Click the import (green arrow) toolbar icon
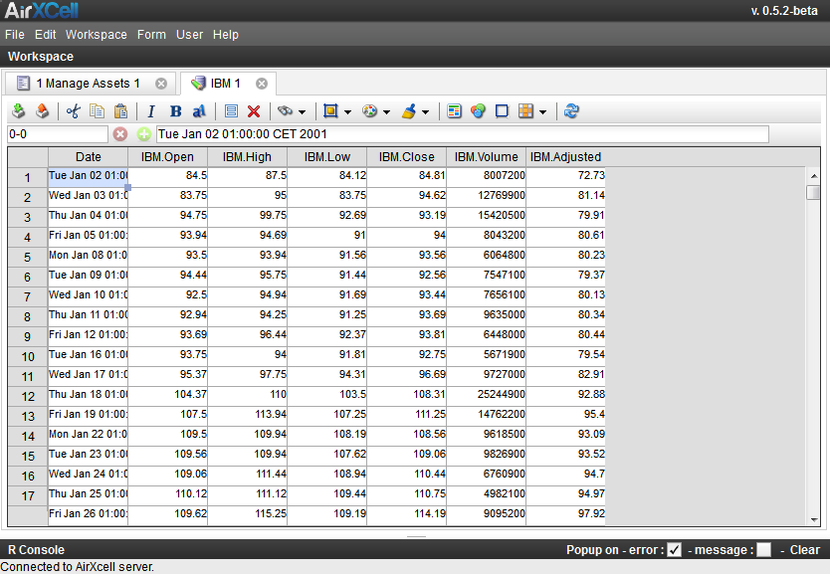Image resolution: width=830 pixels, height=574 pixels. tap(19, 111)
